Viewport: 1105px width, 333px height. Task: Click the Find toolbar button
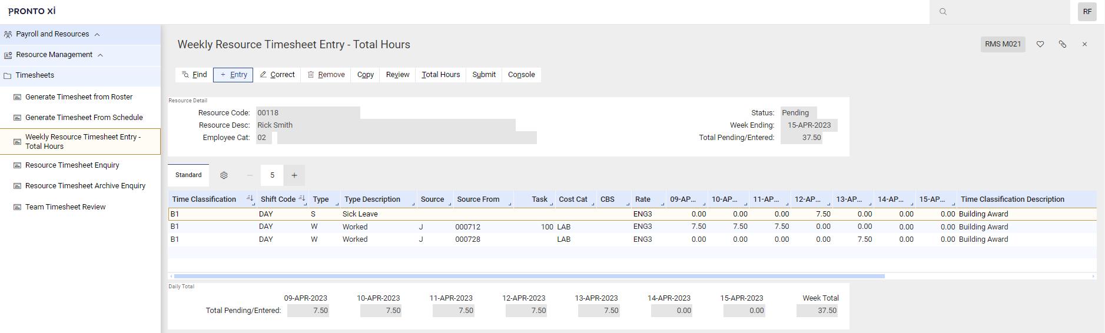(194, 75)
